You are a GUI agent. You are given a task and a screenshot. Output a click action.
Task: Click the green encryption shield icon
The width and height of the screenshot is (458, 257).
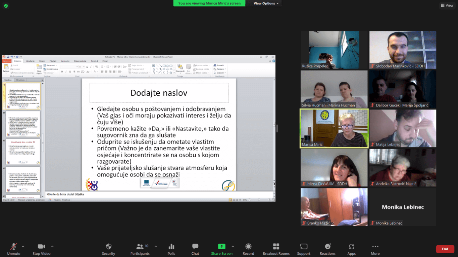[6, 6]
